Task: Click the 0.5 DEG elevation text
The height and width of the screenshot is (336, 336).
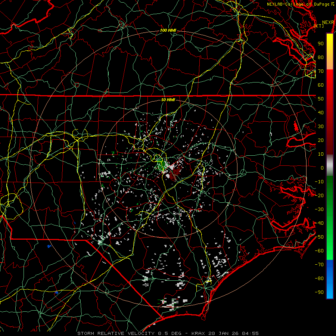Action: click(x=169, y=333)
